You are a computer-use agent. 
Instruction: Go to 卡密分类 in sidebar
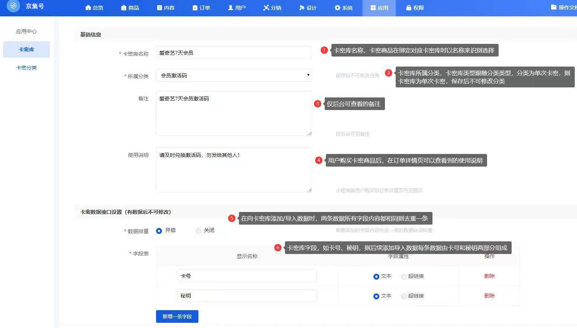pos(26,68)
